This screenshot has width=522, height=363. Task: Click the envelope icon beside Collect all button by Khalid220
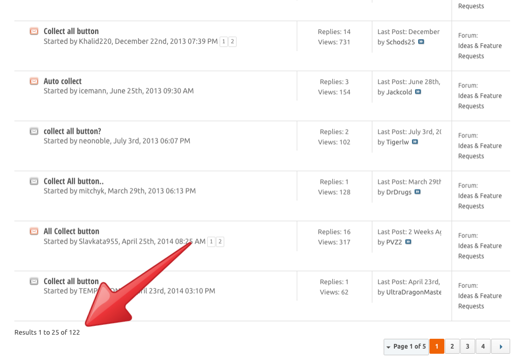click(34, 31)
